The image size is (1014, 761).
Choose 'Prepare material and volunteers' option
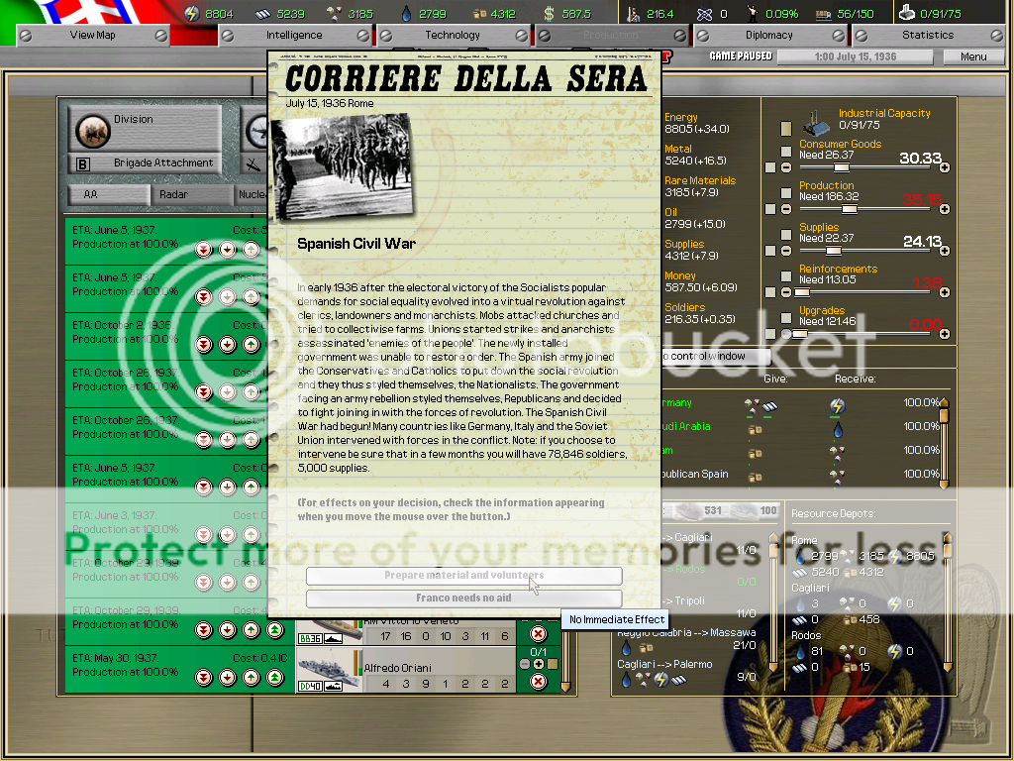(463, 576)
